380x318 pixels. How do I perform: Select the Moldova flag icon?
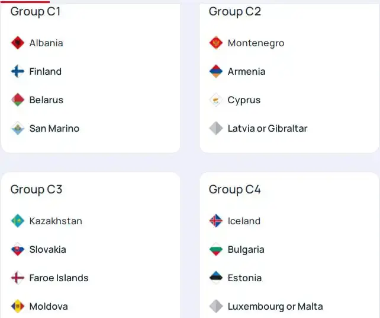(18, 306)
